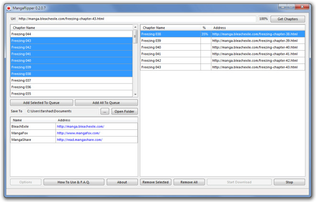Select Freezing 038 in left chapter list
This screenshot has width=316, height=202.
pyautogui.click(x=71, y=74)
